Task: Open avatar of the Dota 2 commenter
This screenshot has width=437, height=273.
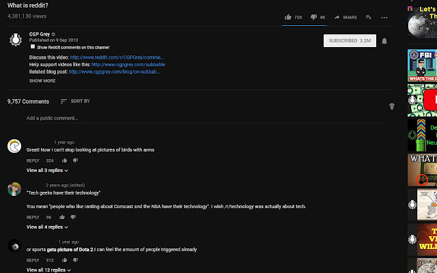Action: point(14,246)
